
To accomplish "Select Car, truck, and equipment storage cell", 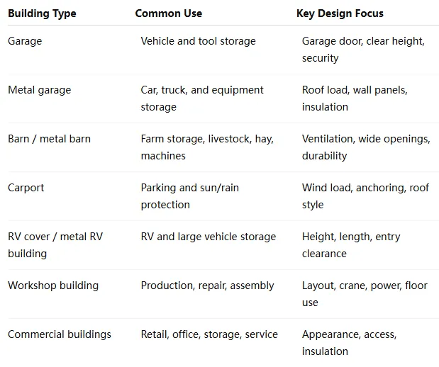I will click(202, 98).
